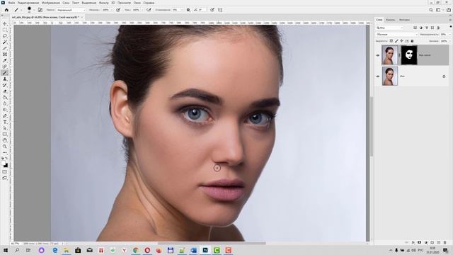Open the Фильтр menu
453x255 pixels.
pyautogui.click(x=104, y=3)
